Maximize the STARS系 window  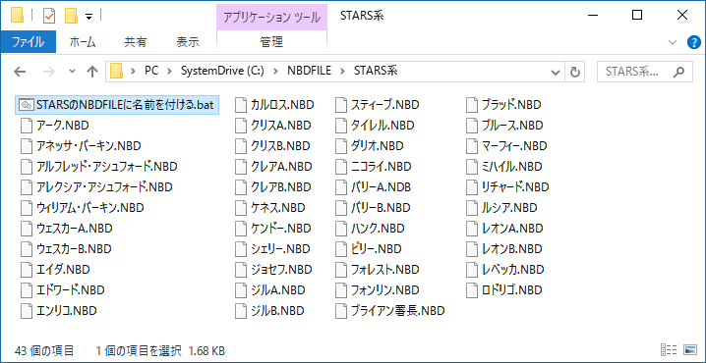coord(637,16)
